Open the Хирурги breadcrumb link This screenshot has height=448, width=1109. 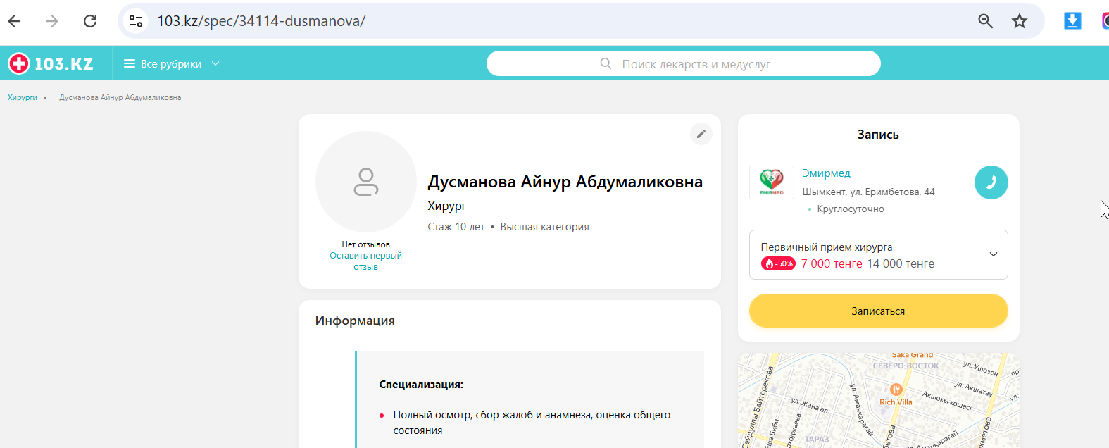[23, 97]
